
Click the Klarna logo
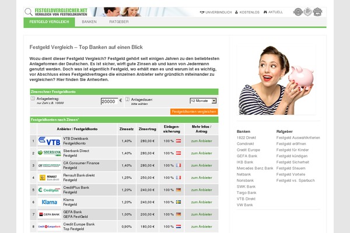point(50,202)
